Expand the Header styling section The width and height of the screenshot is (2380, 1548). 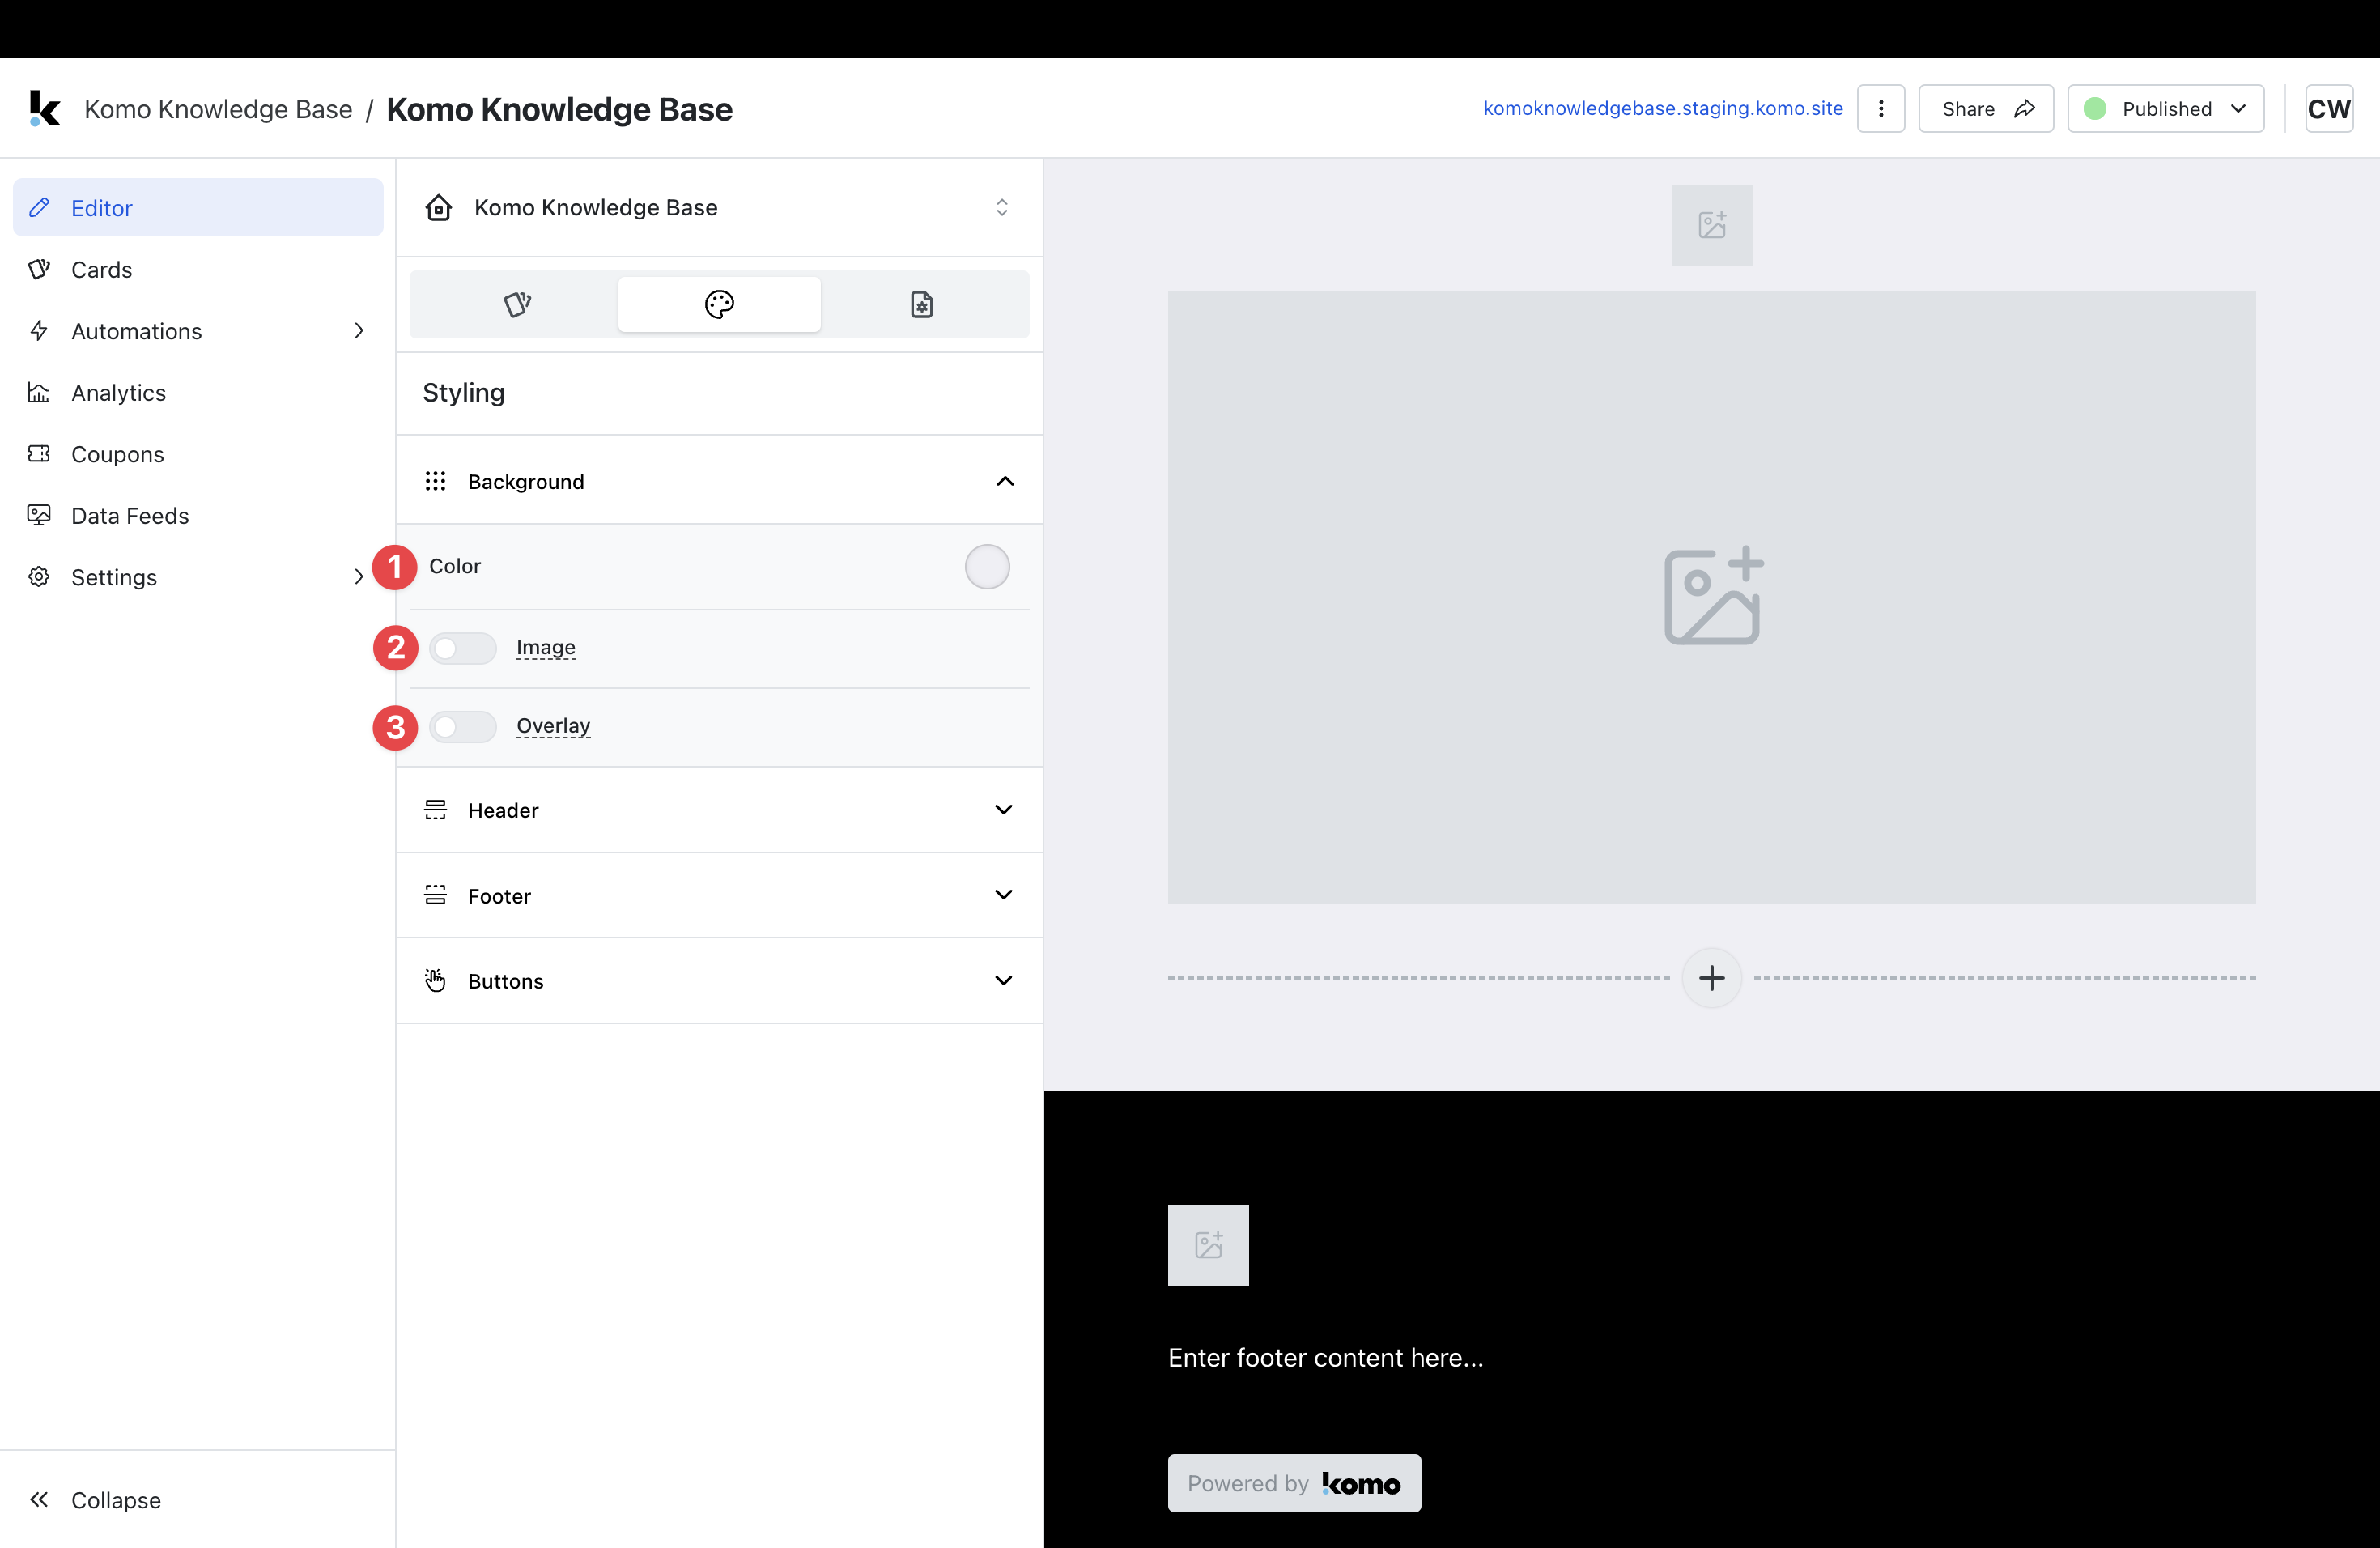click(1003, 810)
